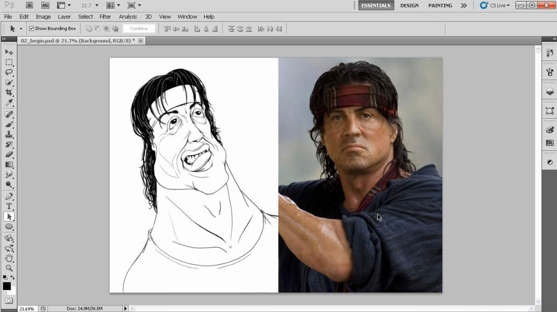Open the File menu

(x=8, y=17)
